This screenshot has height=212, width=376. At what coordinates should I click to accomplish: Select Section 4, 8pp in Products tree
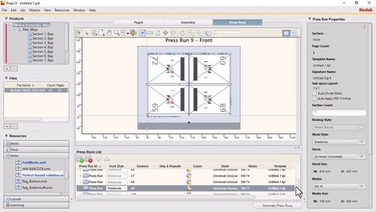[43, 47]
